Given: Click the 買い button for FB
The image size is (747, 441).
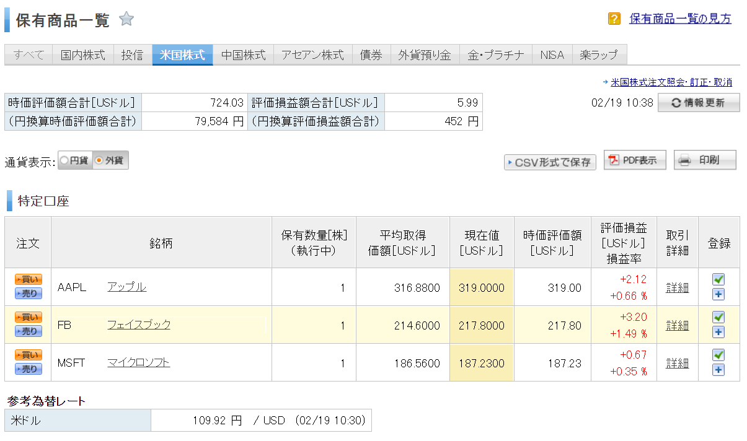Looking at the screenshot, I should 29,317.
